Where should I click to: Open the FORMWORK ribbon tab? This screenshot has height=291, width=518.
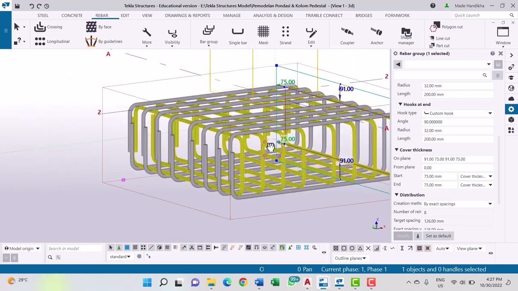[x=397, y=15]
